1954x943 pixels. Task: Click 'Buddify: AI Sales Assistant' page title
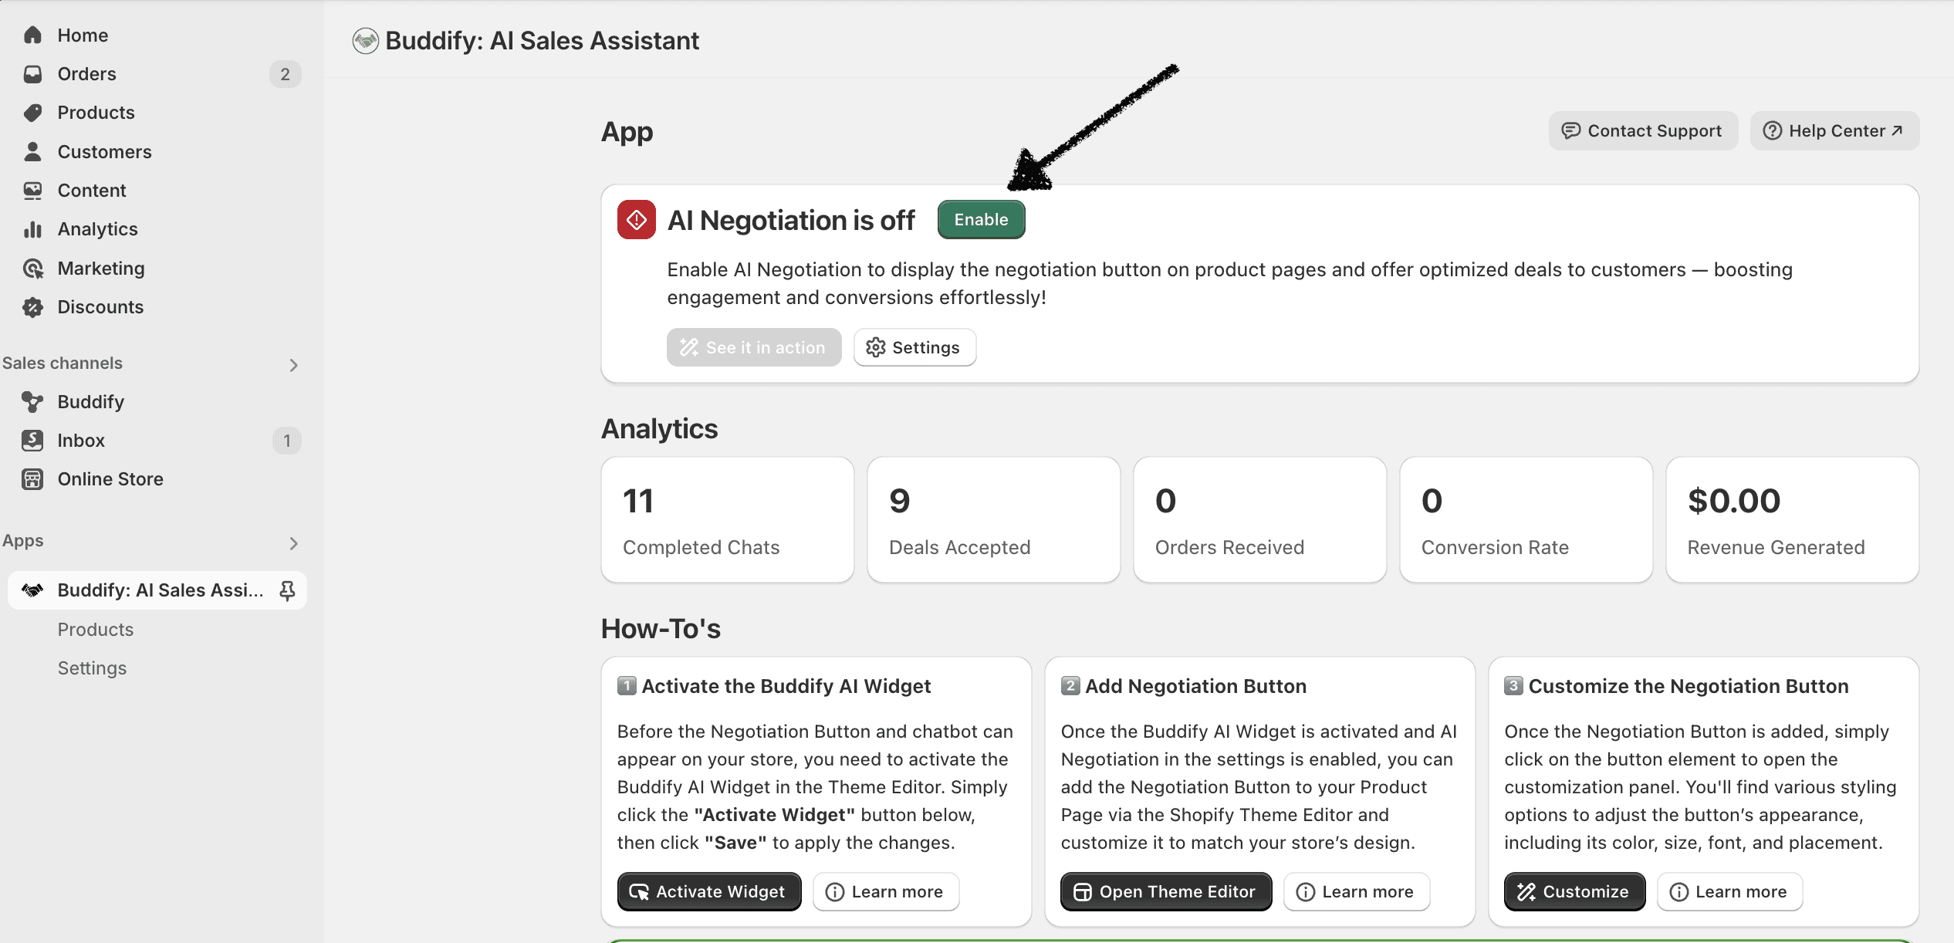(x=543, y=41)
